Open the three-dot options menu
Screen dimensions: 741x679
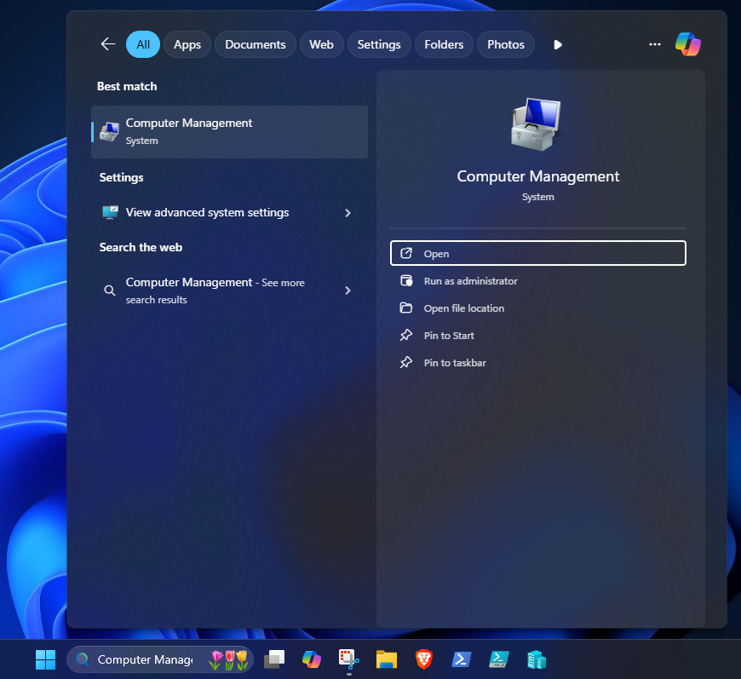(654, 44)
